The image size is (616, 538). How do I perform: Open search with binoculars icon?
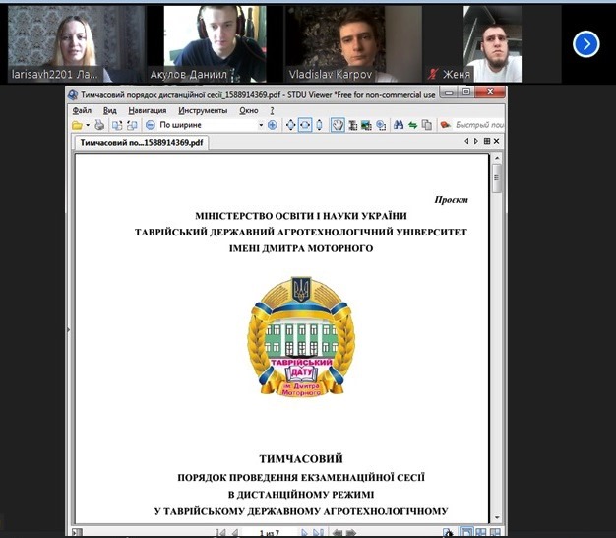pyautogui.click(x=399, y=125)
